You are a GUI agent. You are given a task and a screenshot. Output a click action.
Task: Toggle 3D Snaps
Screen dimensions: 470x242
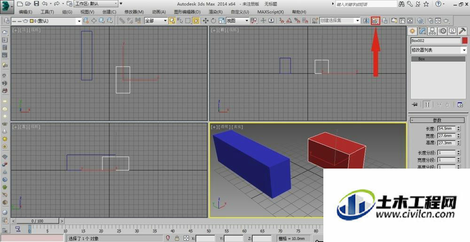[282, 21]
